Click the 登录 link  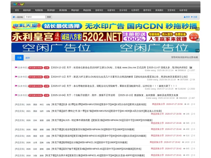(187, 17)
